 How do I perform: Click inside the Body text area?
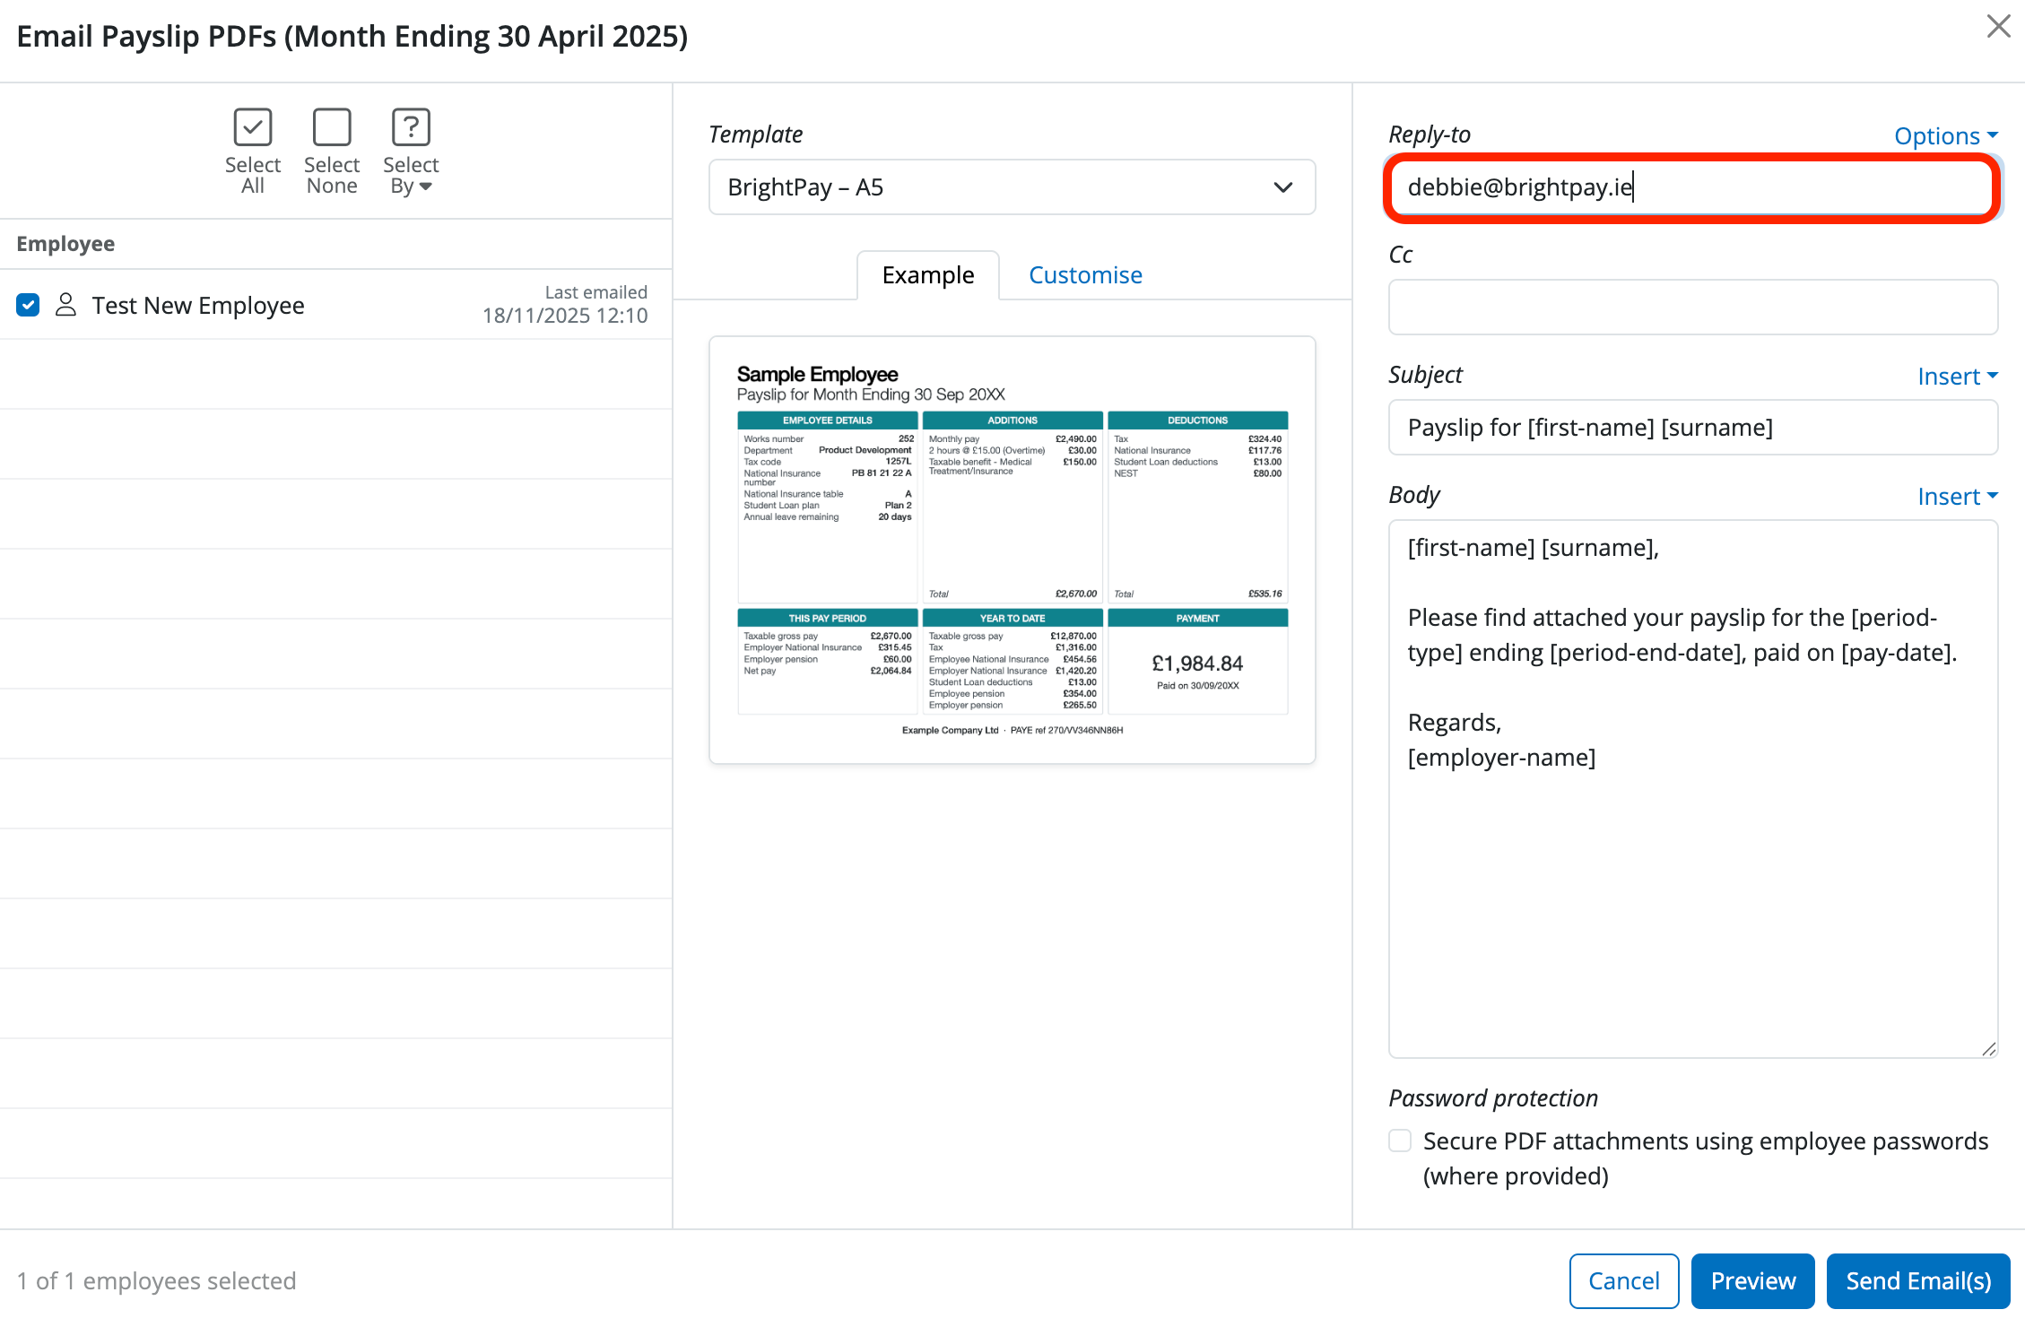click(1693, 789)
